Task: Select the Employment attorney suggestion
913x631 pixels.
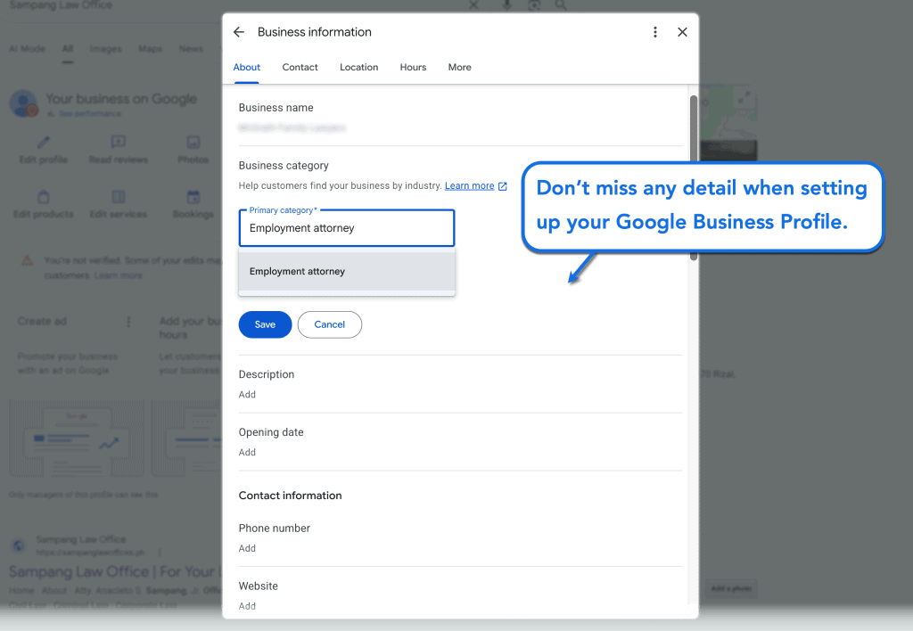Action: 347,271
